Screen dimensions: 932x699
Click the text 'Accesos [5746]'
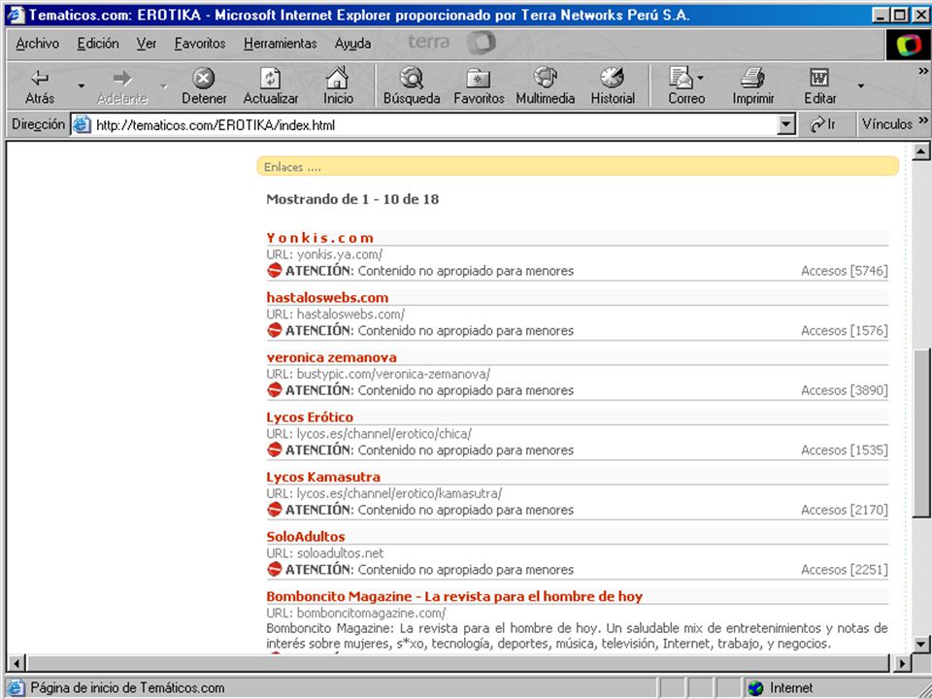[844, 271]
